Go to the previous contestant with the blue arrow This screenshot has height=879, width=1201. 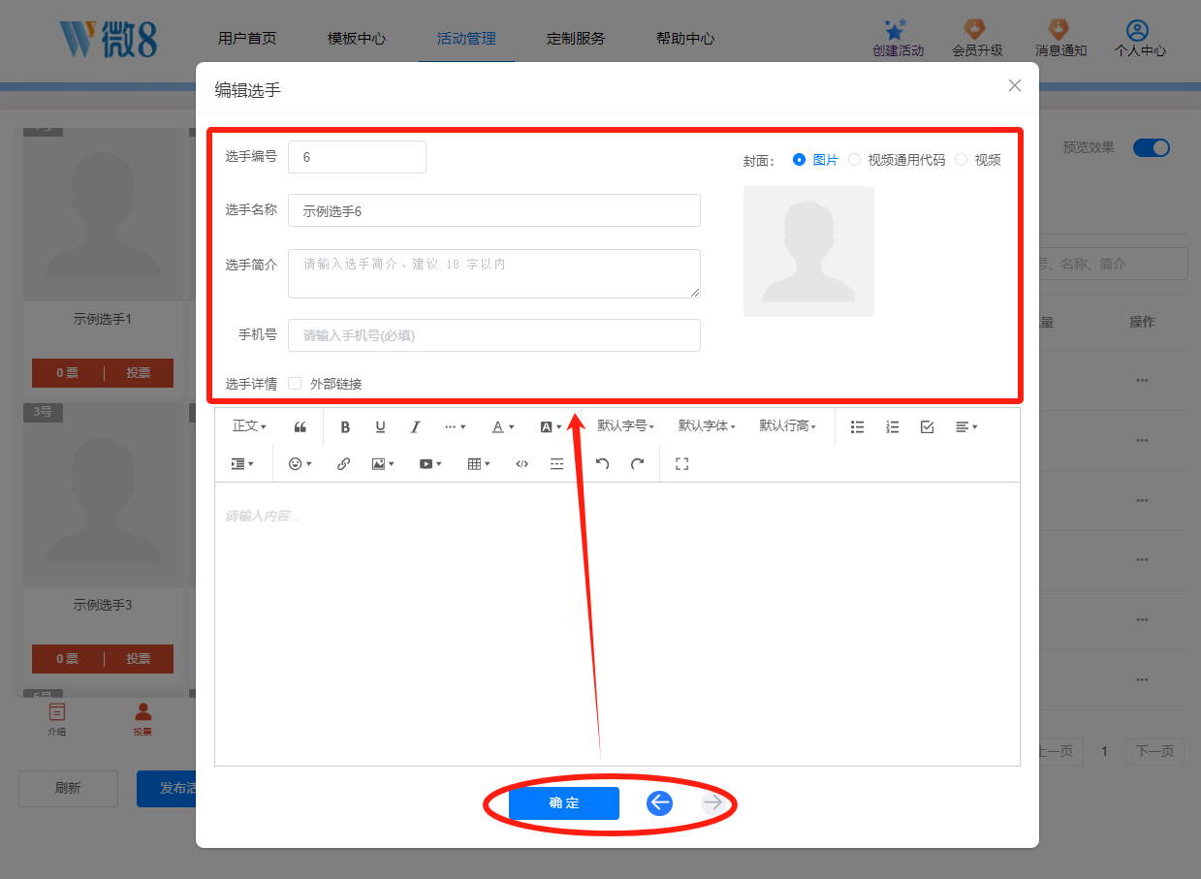coord(660,802)
